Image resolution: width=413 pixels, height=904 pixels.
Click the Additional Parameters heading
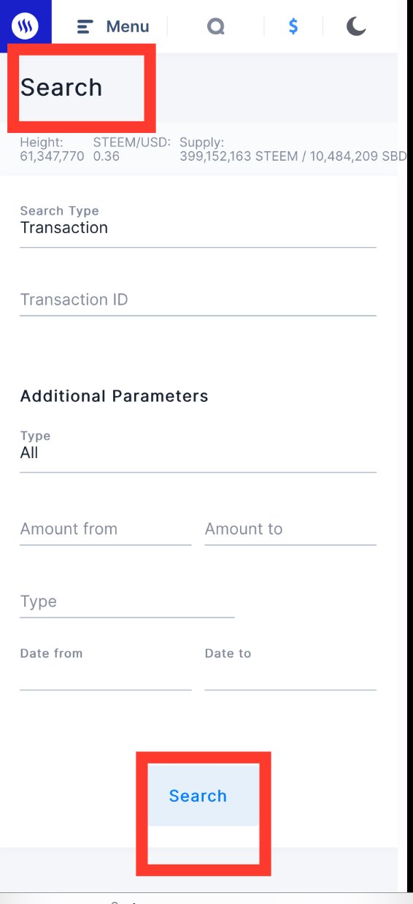[x=115, y=396]
